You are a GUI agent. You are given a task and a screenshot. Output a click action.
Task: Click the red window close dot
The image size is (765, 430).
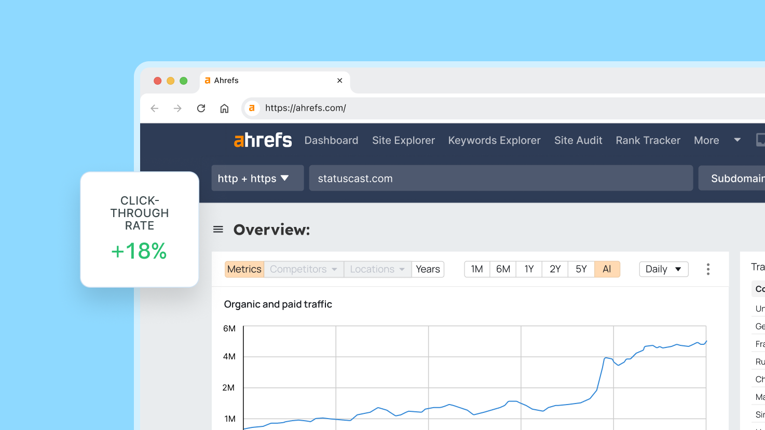pyautogui.click(x=157, y=80)
